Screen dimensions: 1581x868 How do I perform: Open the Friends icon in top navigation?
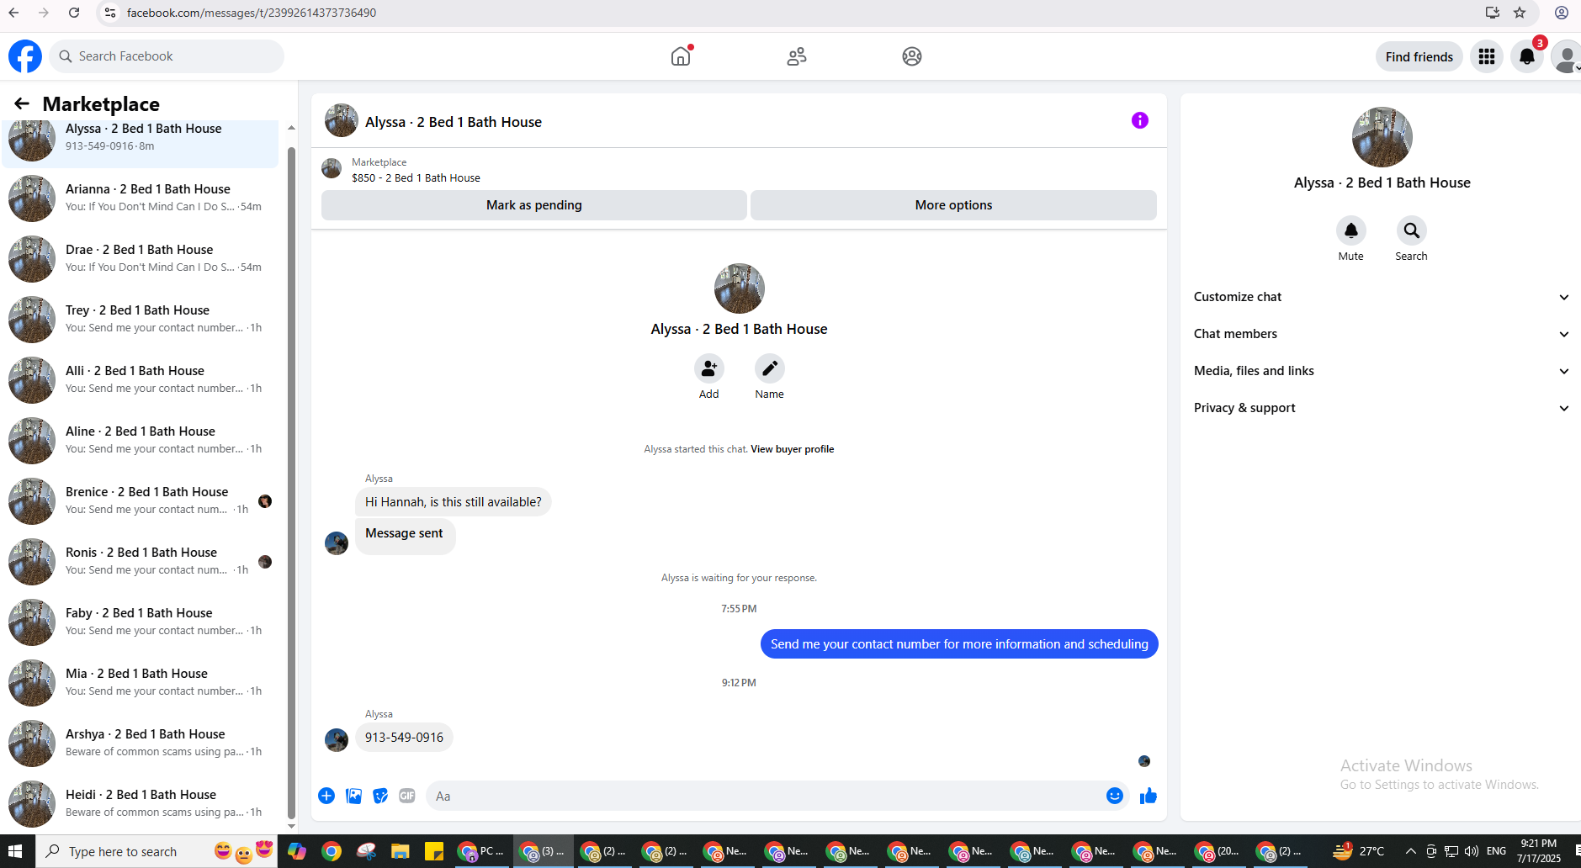(796, 56)
